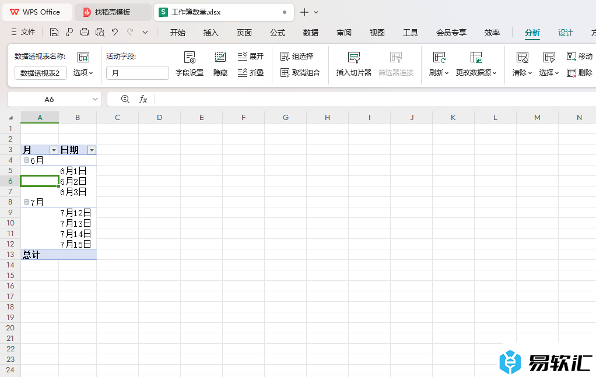
Task: Click 删除 delete pivot table
Action: (580, 72)
